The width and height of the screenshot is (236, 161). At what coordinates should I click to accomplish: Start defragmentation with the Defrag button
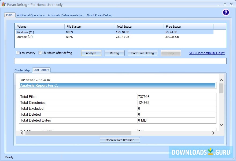[114, 53]
